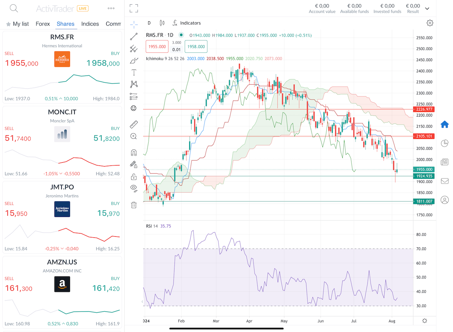Image resolution: width=453 pixels, height=332 pixels.
Task: Switch to the Indices tab
Action: click(x=90, y=24)
